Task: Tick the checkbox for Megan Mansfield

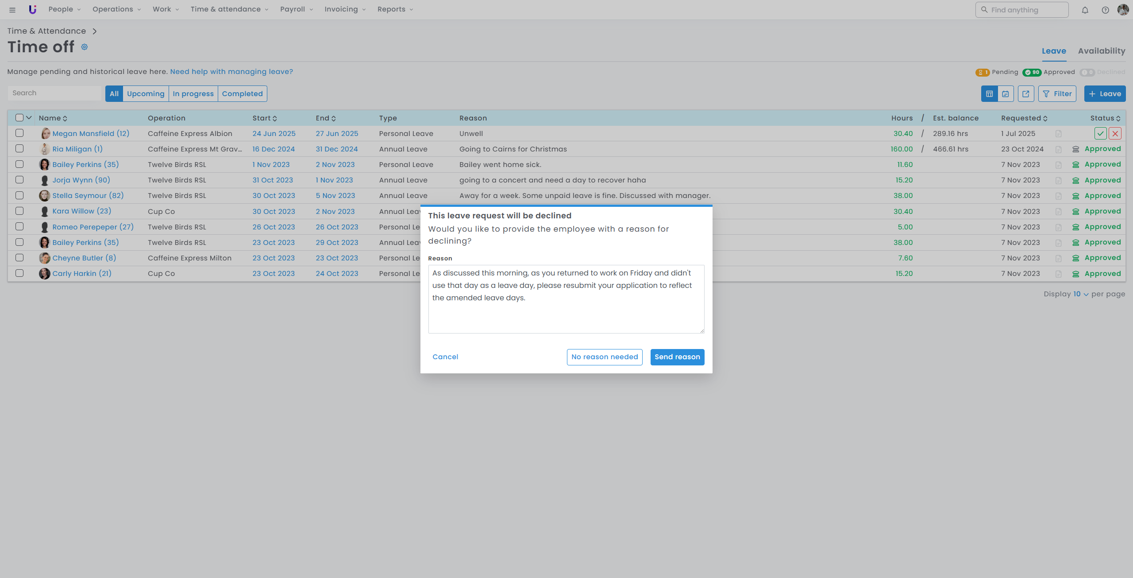Action: click(x=19, y=133)
